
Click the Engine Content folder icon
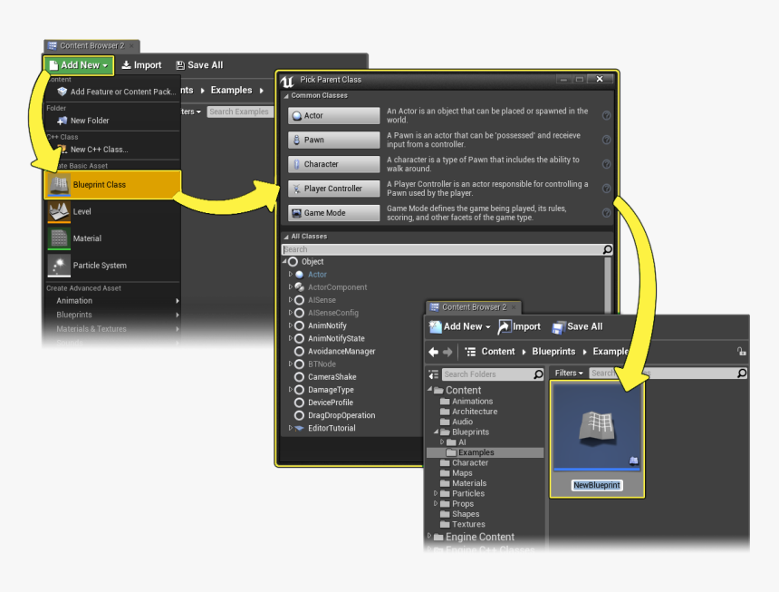[x=438, y=538]
